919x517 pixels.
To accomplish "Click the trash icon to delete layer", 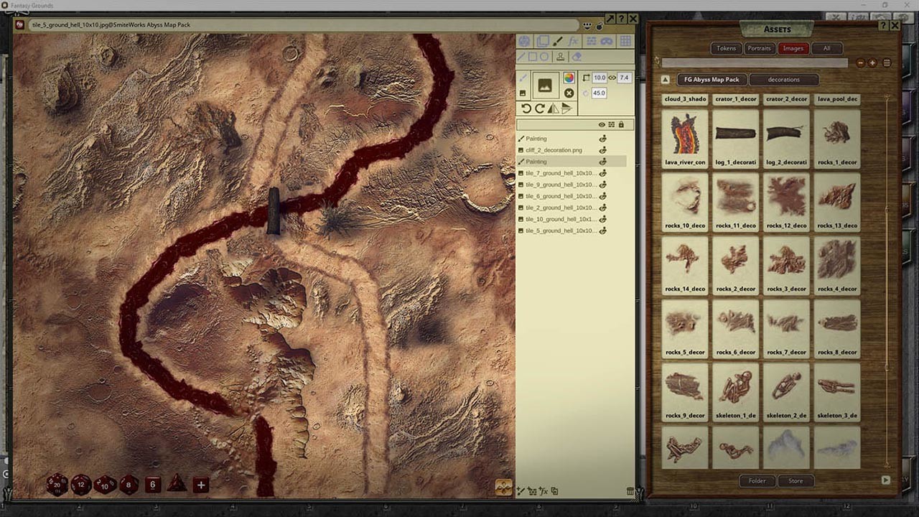I will click(x=630, y=491).
